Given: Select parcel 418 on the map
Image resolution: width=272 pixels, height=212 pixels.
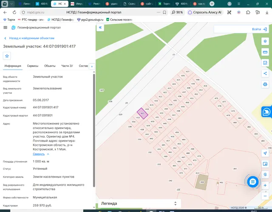Looking at the screenshot, I should 147,109.
